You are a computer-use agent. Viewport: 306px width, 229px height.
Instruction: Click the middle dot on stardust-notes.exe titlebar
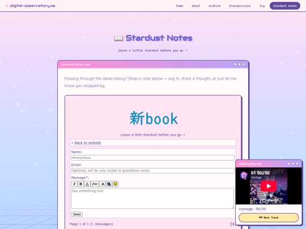[x=240, y=64]
